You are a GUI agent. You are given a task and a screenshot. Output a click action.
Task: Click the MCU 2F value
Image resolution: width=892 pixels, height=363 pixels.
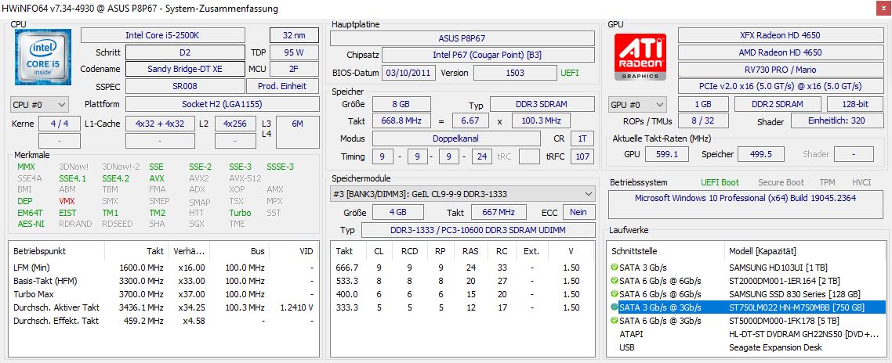tap(294, 69)
